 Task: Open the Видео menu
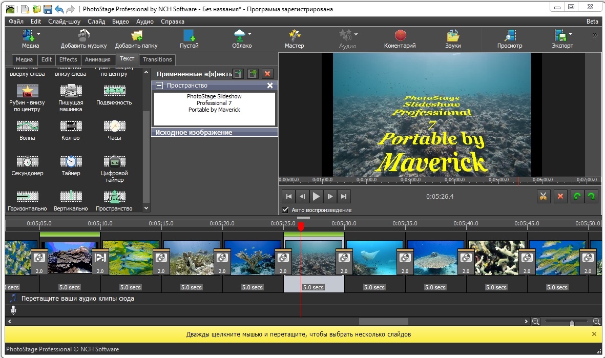click(x=120, y=22)
